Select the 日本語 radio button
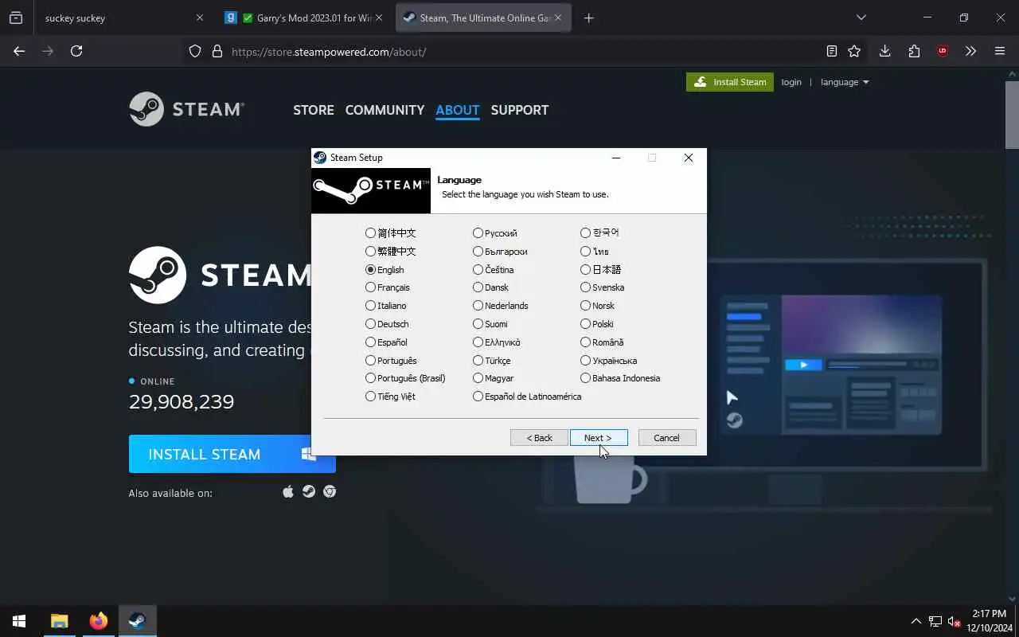 pyautogui.click(x=600, y=269)
